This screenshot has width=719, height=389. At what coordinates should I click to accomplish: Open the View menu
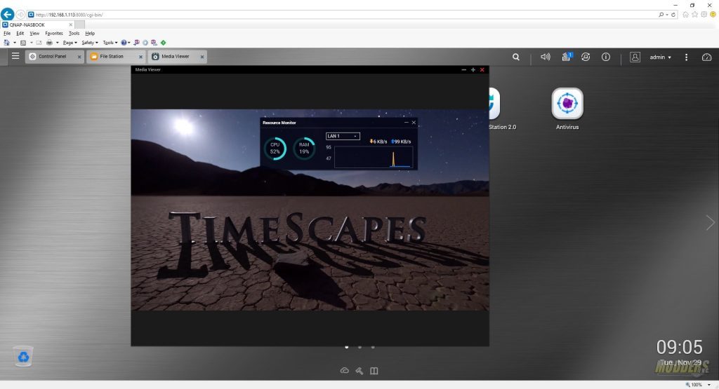(x=34, y=34)
